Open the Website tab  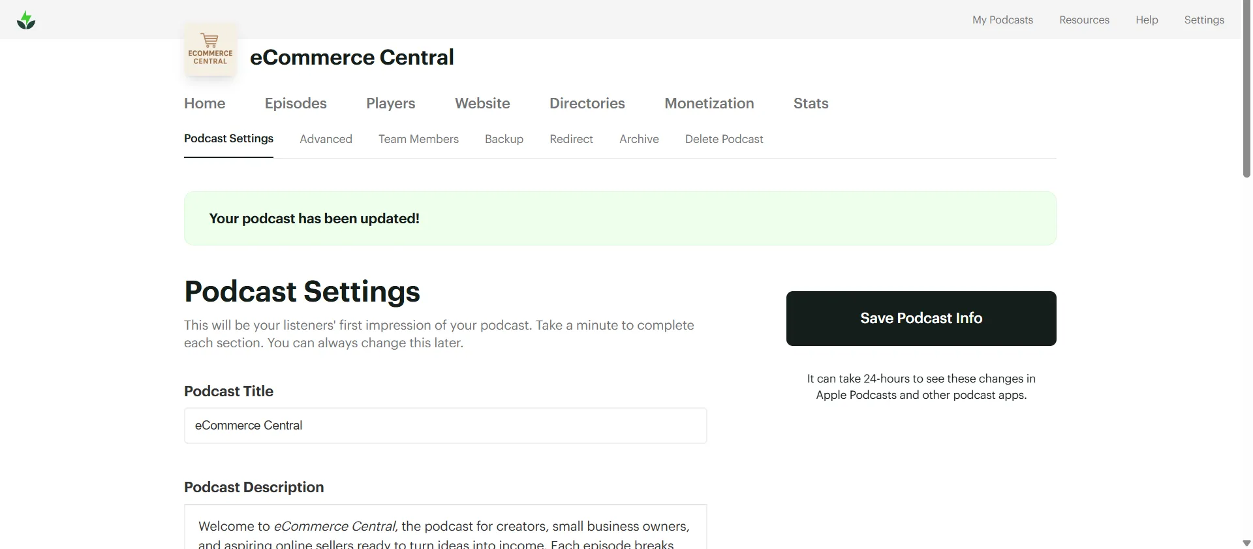(482, 103)
